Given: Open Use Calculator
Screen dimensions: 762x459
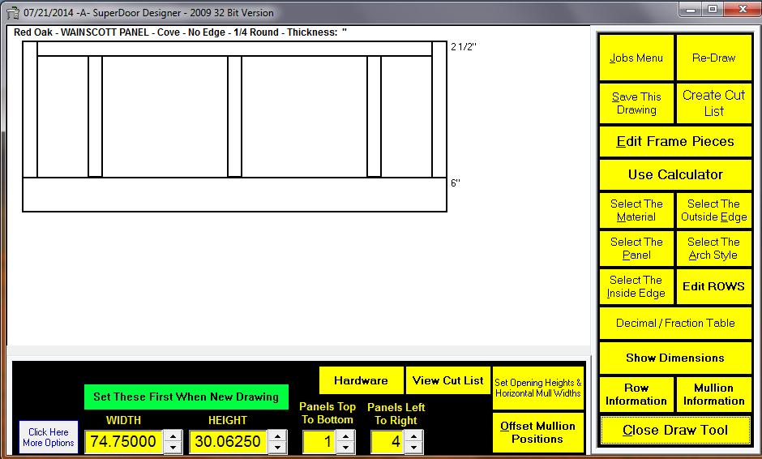Looking at the screenshot, I should pyautogui.click(x=675, y=174).
